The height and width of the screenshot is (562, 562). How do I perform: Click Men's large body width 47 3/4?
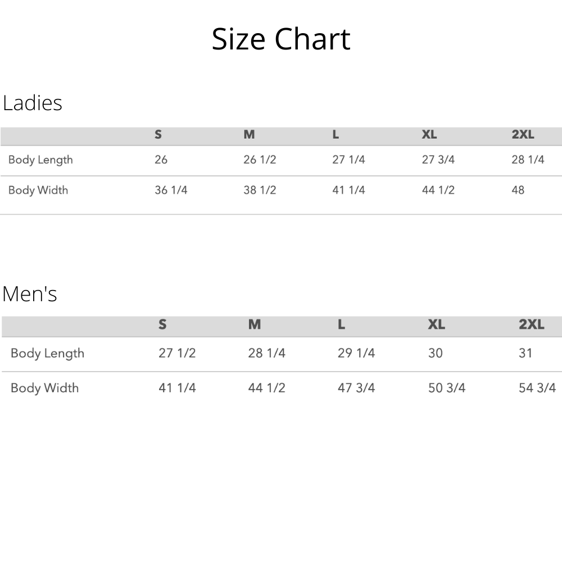pyautogui.click(x=356, y=388)
